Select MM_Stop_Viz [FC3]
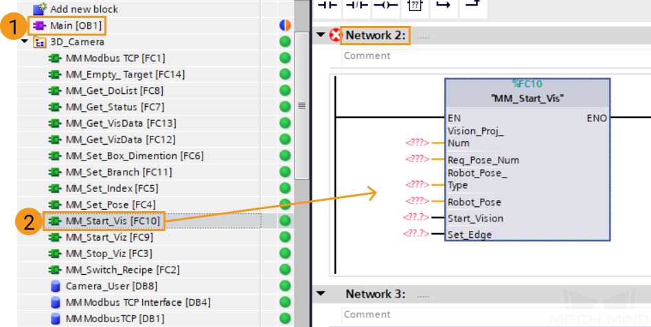This screenshot has height=327, width=651. click(x=109, y=254)
